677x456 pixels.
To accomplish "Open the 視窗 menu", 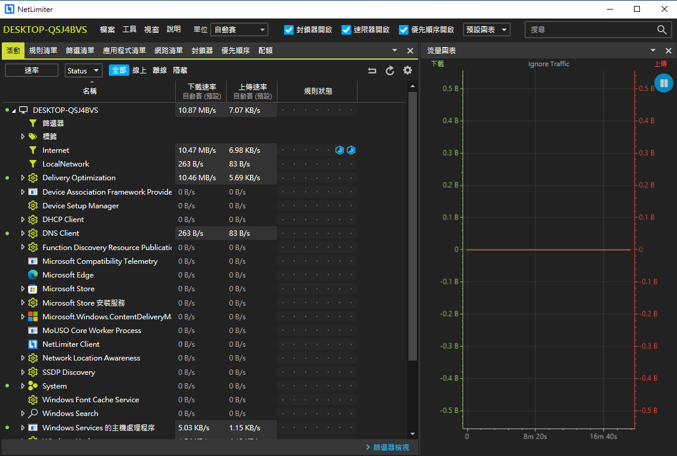I will 151,29.
